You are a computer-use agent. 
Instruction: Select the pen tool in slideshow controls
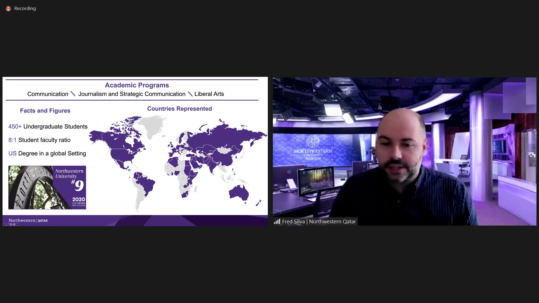8,224
